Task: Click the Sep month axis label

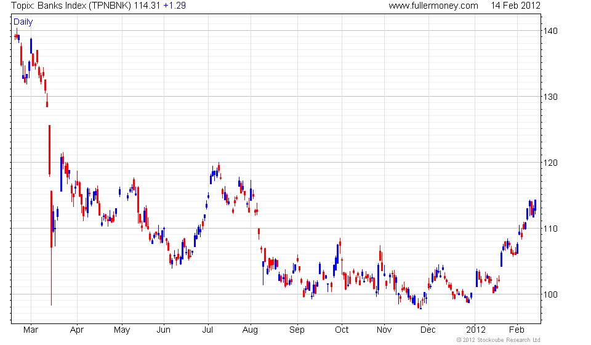Action: click(x=297, y=330)
